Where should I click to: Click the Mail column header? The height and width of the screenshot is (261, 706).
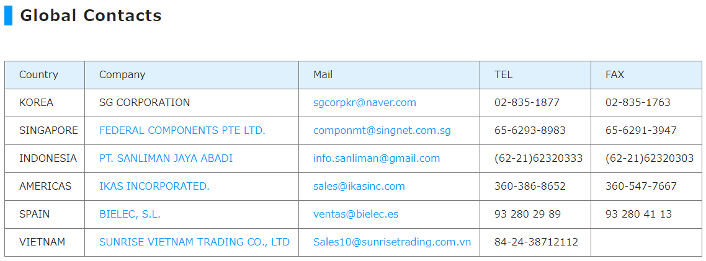point(323,74)
